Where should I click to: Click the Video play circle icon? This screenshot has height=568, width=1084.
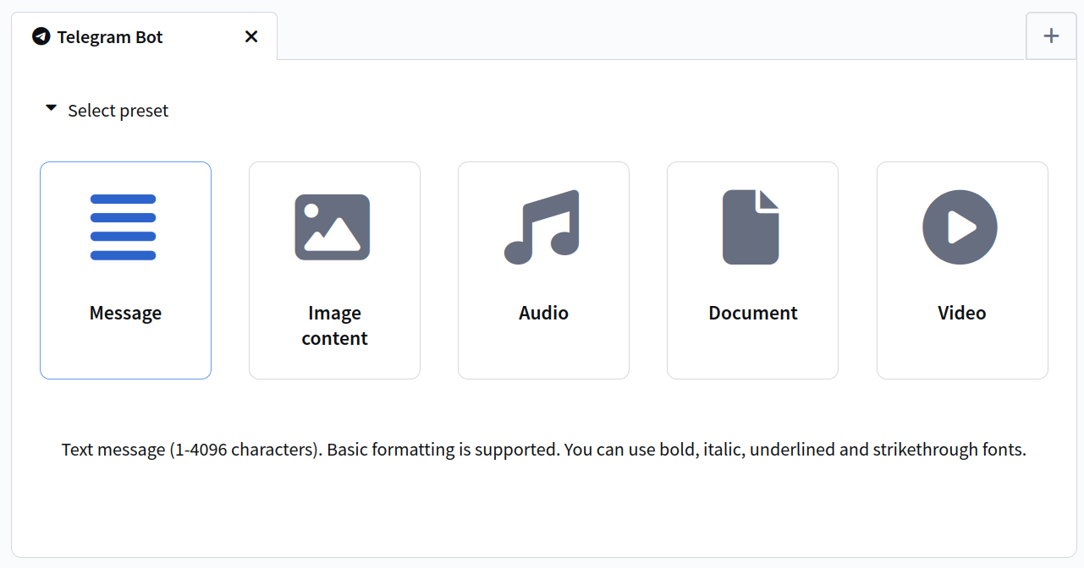coord(960,227)
